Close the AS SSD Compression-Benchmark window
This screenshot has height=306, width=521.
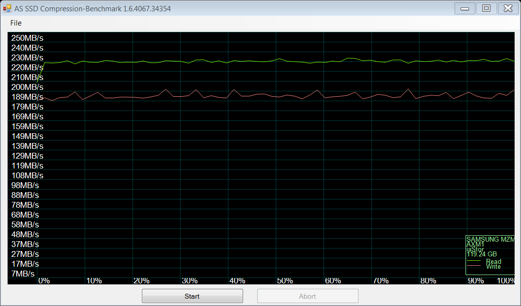(x=508, y=8)
